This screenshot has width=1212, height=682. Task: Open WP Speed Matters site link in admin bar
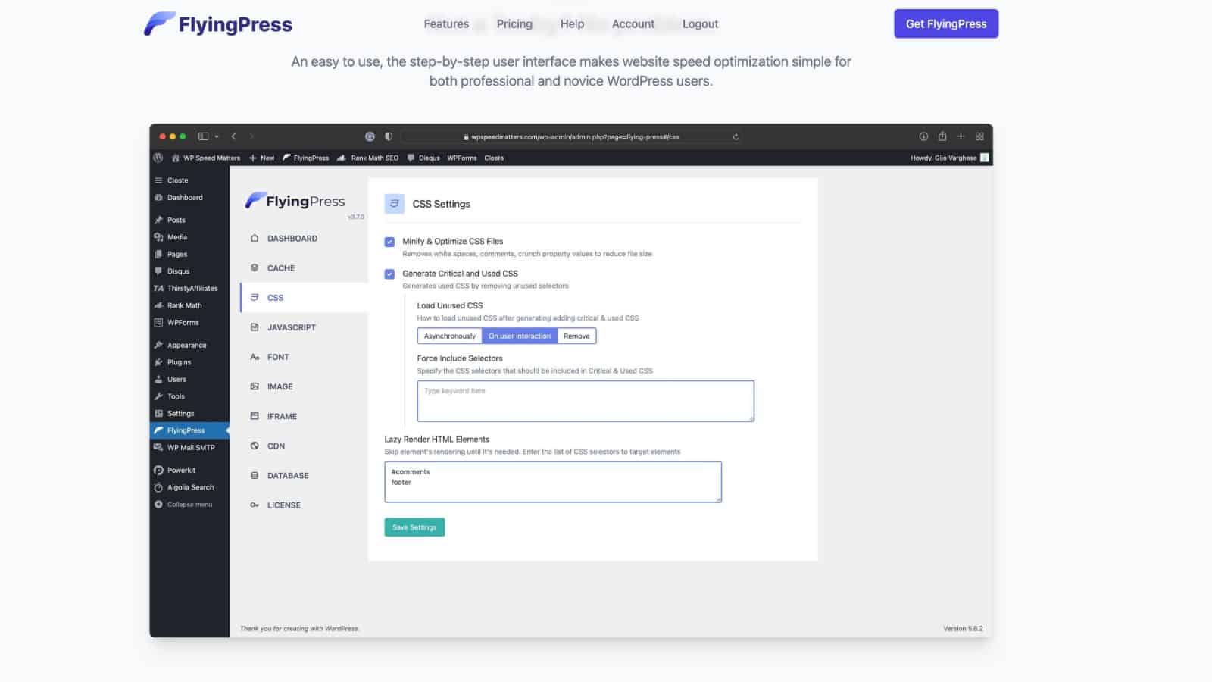point(206,158)
